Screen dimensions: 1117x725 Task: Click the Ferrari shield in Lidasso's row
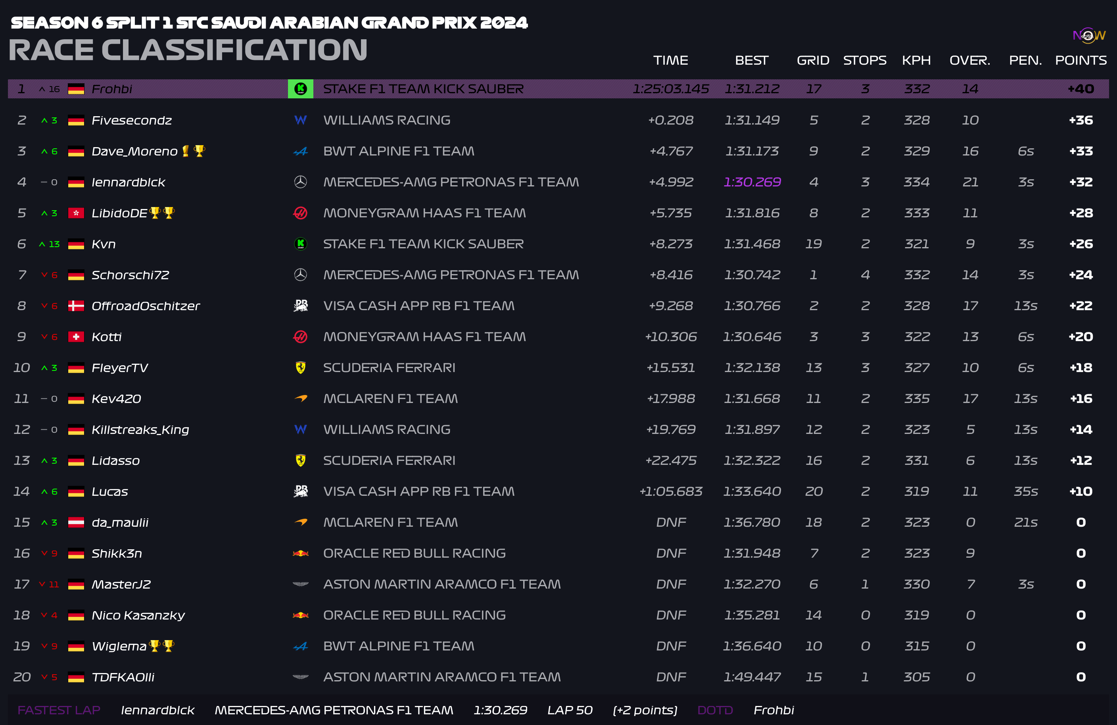300,460
